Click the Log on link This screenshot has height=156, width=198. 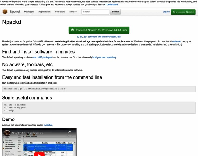[166, 12]
